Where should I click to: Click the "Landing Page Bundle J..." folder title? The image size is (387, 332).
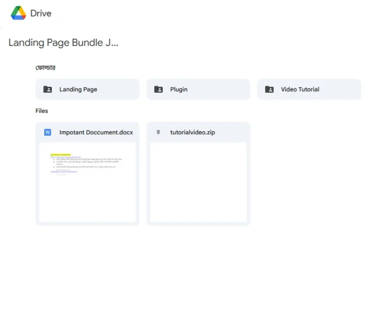[x=63, y=43]
